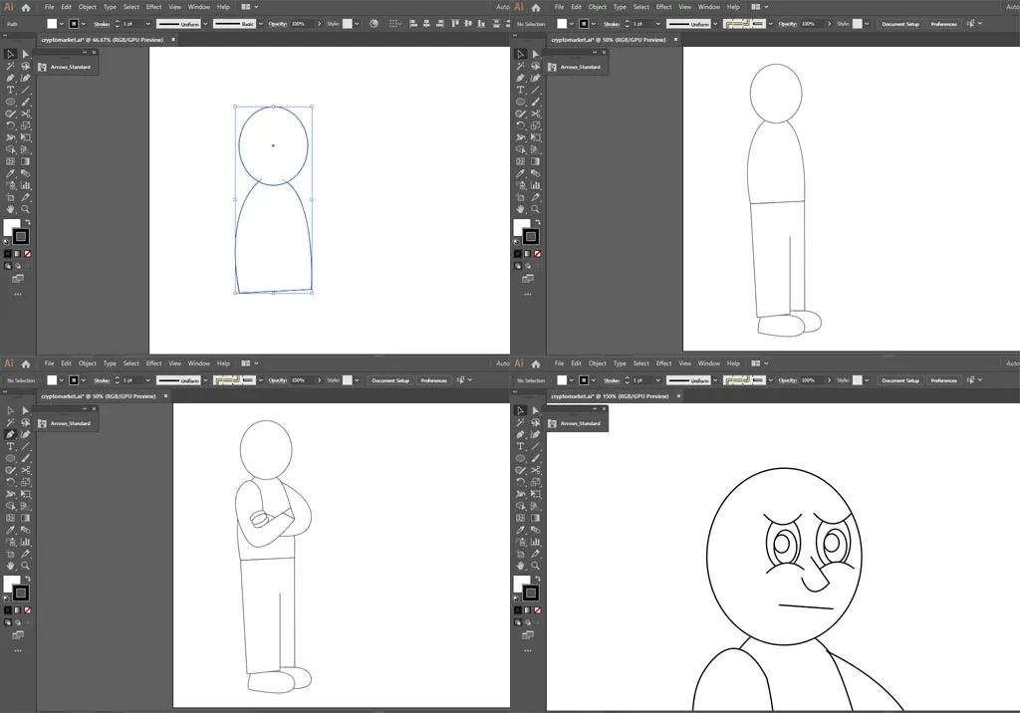This screenshot has width=1020, height=713.
Task: Click the Home icon in top-left window
Action: 25,8
